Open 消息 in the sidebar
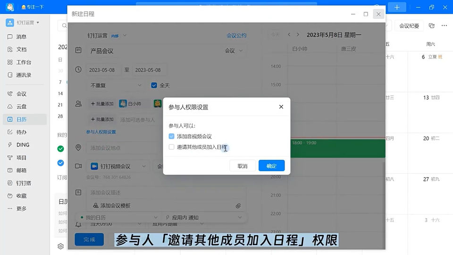Image resolution: width=453 pixels, height=255 pixels. [x=21, y=37]
